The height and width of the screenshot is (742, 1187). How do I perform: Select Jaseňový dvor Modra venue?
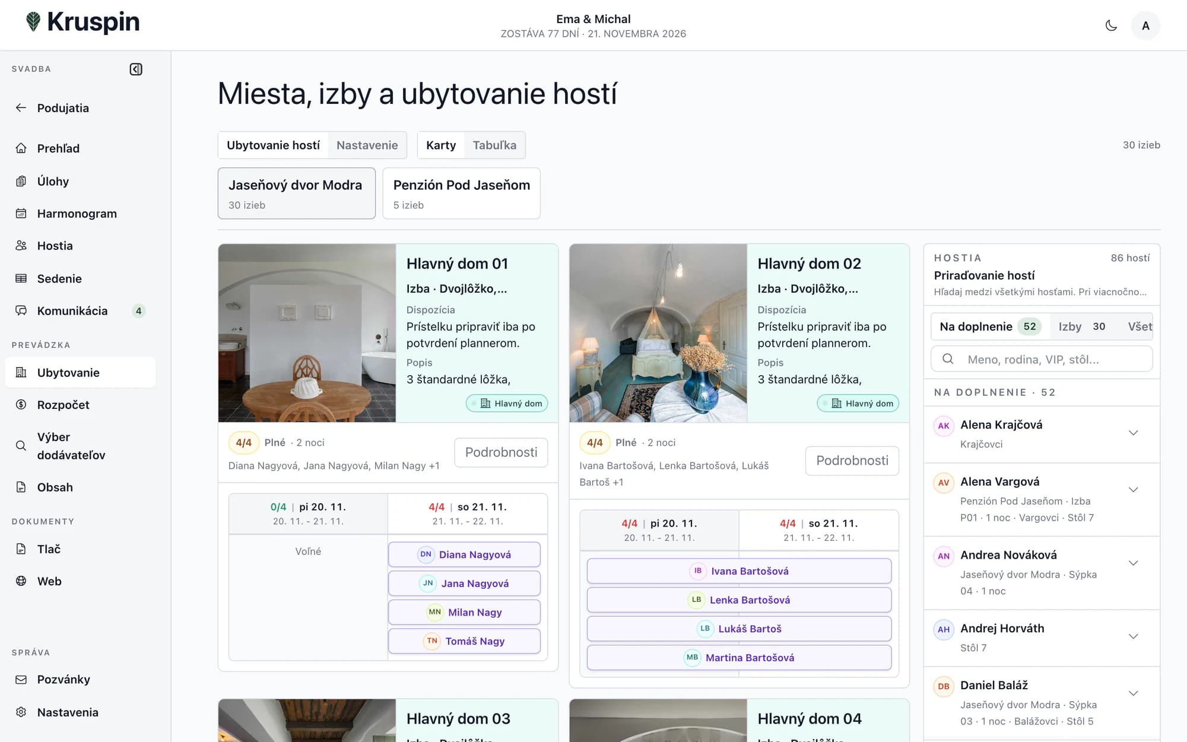[x=297, y=194]
